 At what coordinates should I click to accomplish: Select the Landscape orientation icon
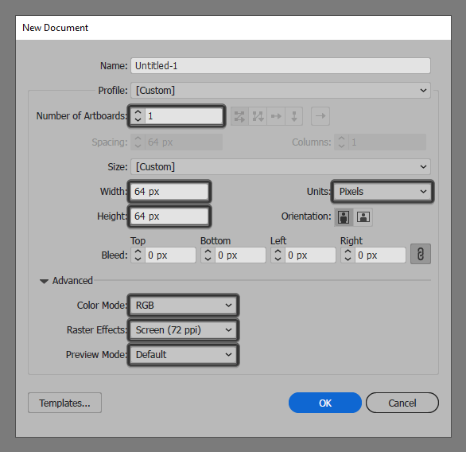click(x=363, y=216)
